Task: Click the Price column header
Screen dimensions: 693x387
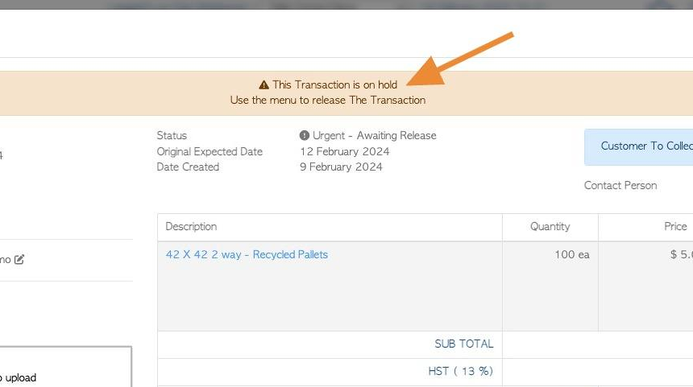Action: coord(675,226)
